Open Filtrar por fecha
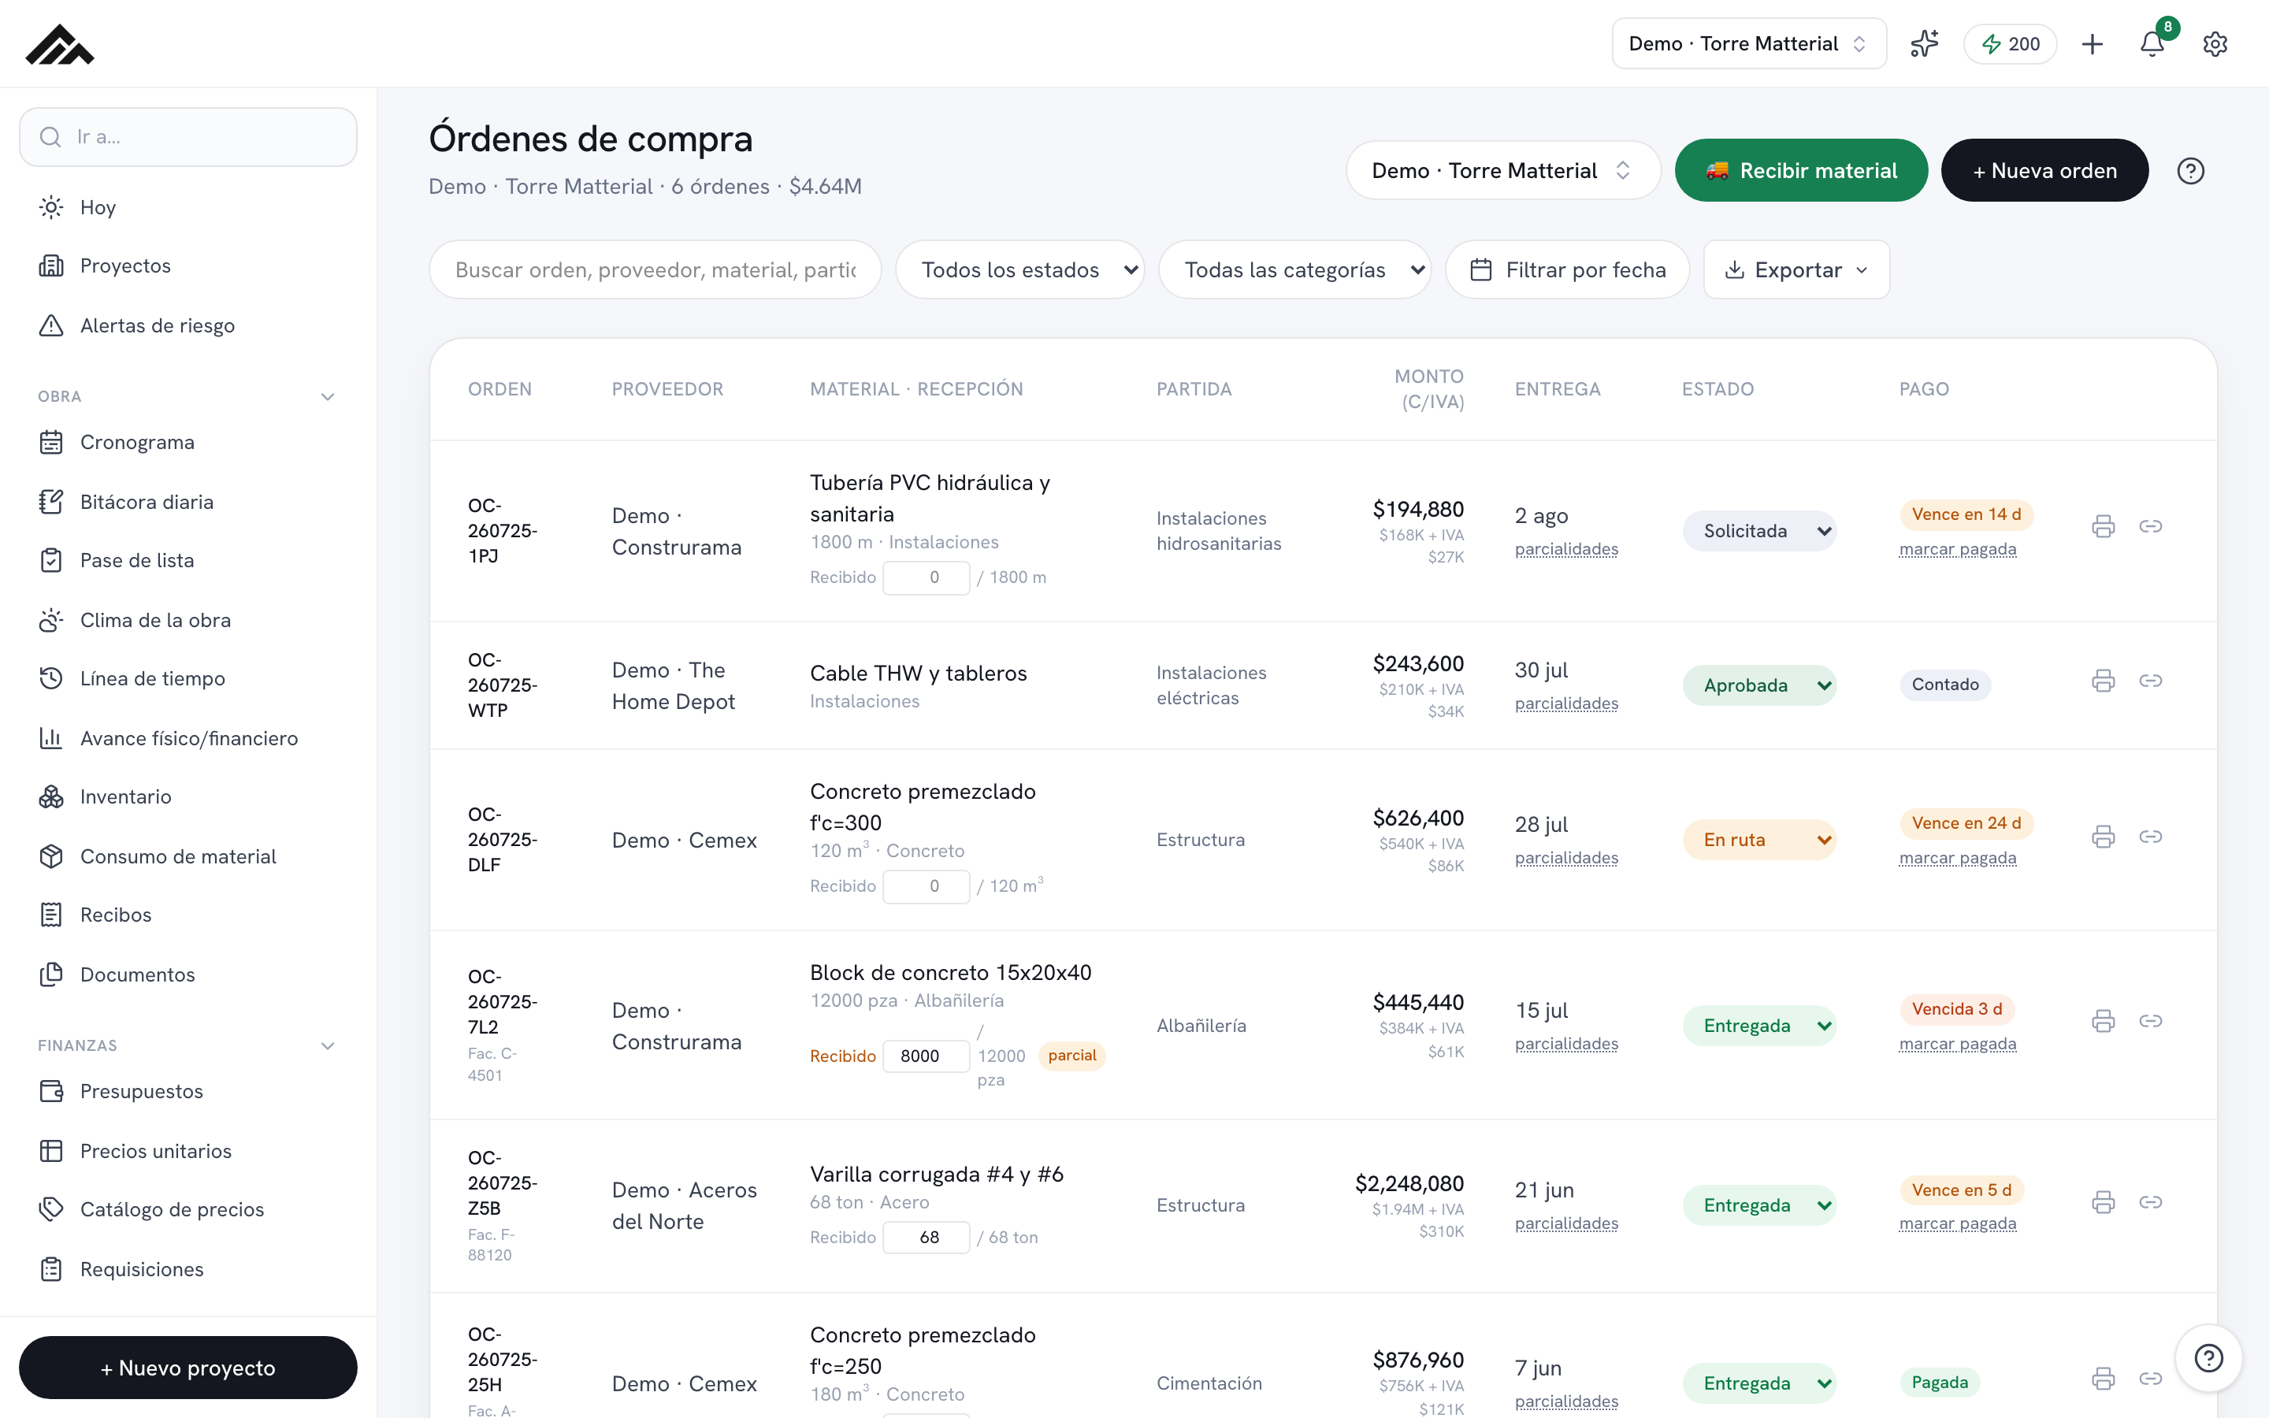This screenshot has height=1418, width=2269. (1568, 270)
